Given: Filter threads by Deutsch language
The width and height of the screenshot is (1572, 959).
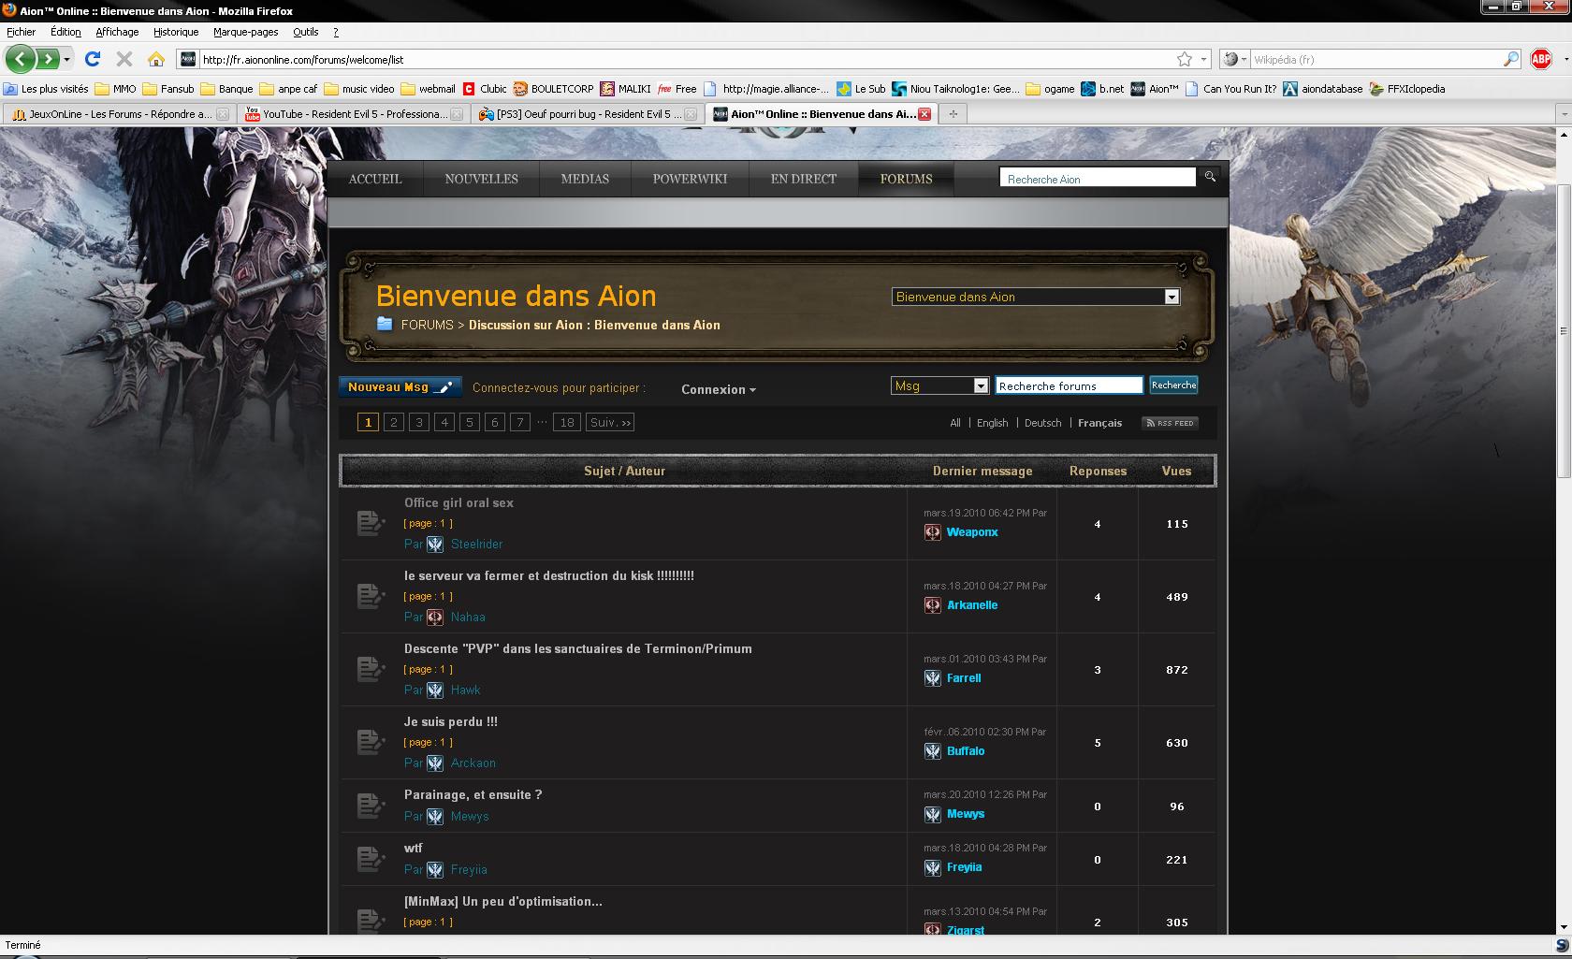Looking at the screenshot, I should (1042, 423).
